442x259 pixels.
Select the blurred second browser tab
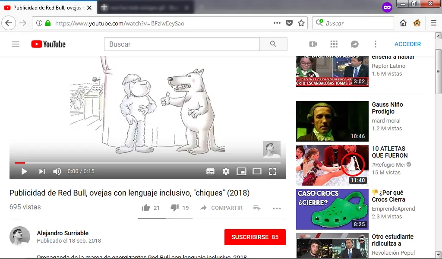(145, 8)
